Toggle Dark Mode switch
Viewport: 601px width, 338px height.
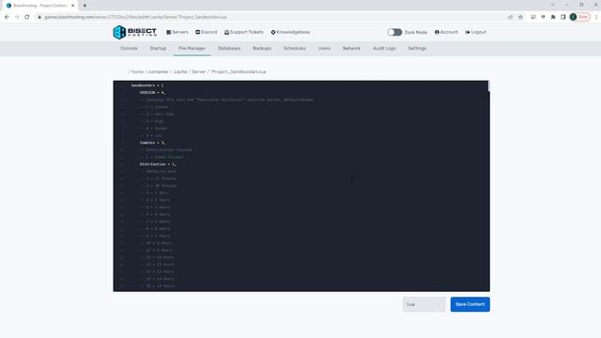[x=394, y=32]
